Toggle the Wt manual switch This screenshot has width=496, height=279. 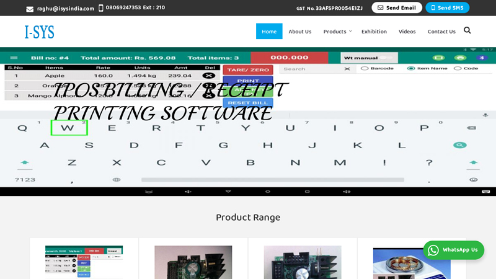[x=386, y=58]
